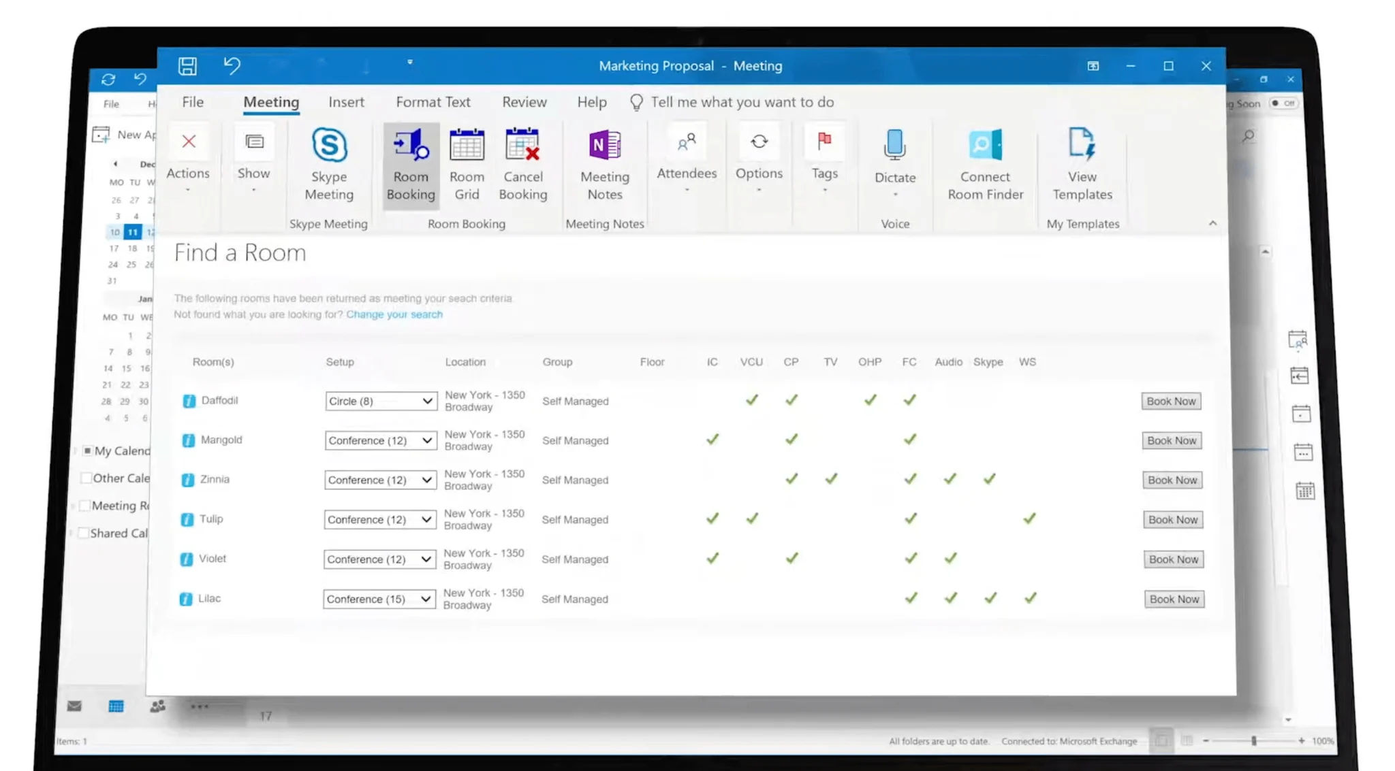The image size is (1395, 771).
Task: Click the month view icon in right sidebar
Action: point(1304,490)
